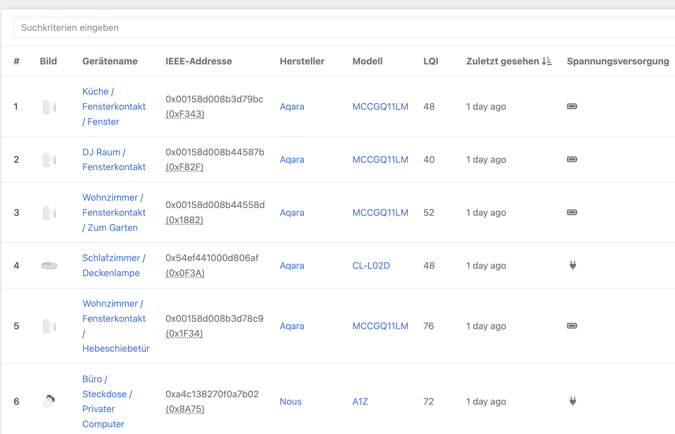The image size is (675, 434).
Task: Click the short address (0x1882)
Action: point(184,220)
